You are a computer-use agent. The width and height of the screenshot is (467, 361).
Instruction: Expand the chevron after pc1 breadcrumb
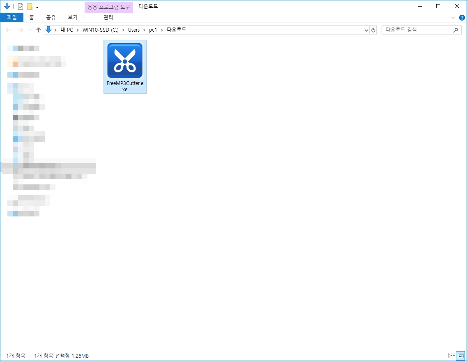[162, 30]
